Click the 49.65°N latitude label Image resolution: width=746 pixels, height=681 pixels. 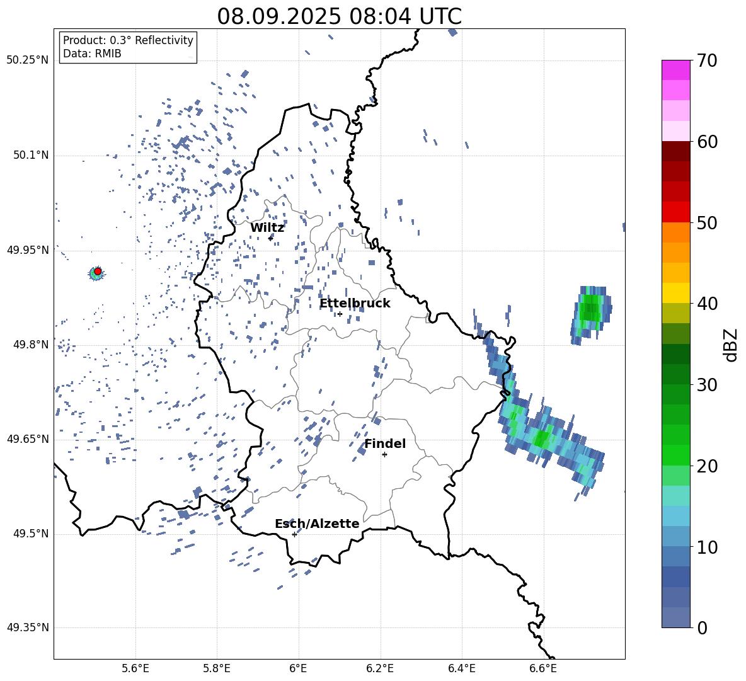[x=28, y=438]
